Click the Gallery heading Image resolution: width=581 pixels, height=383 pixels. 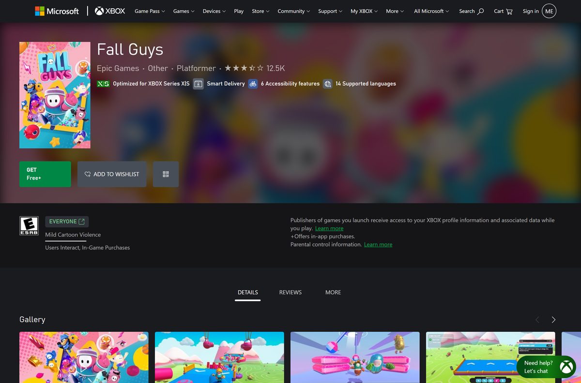coord(32,320)
